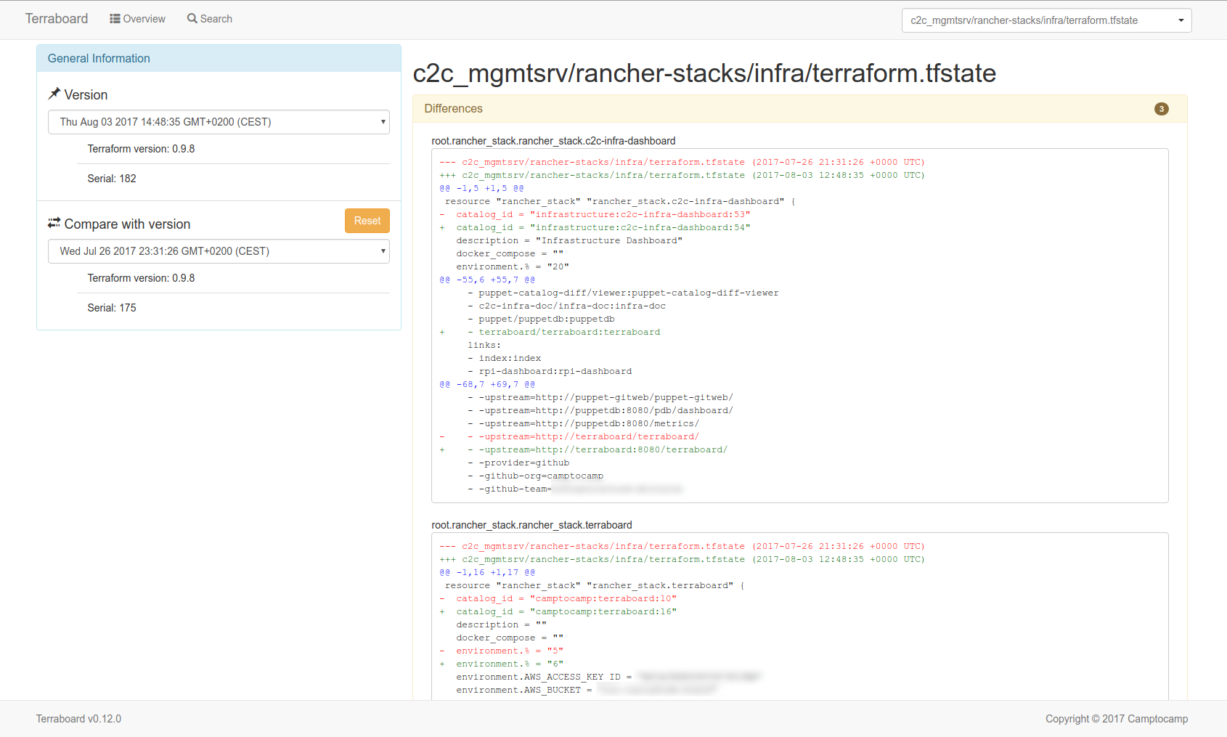The image size is (1227, 737).
Task: Click the 'Serial: 182' text
Action: coord(112,179)
